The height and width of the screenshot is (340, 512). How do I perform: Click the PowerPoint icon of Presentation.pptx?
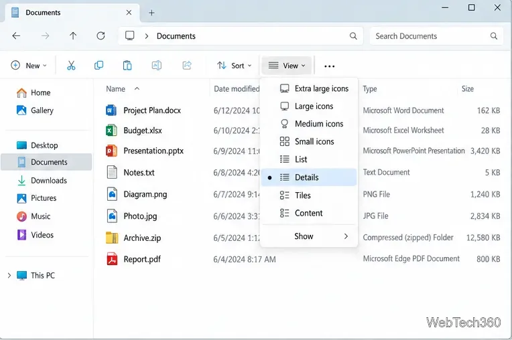click(x=111, y=151)
